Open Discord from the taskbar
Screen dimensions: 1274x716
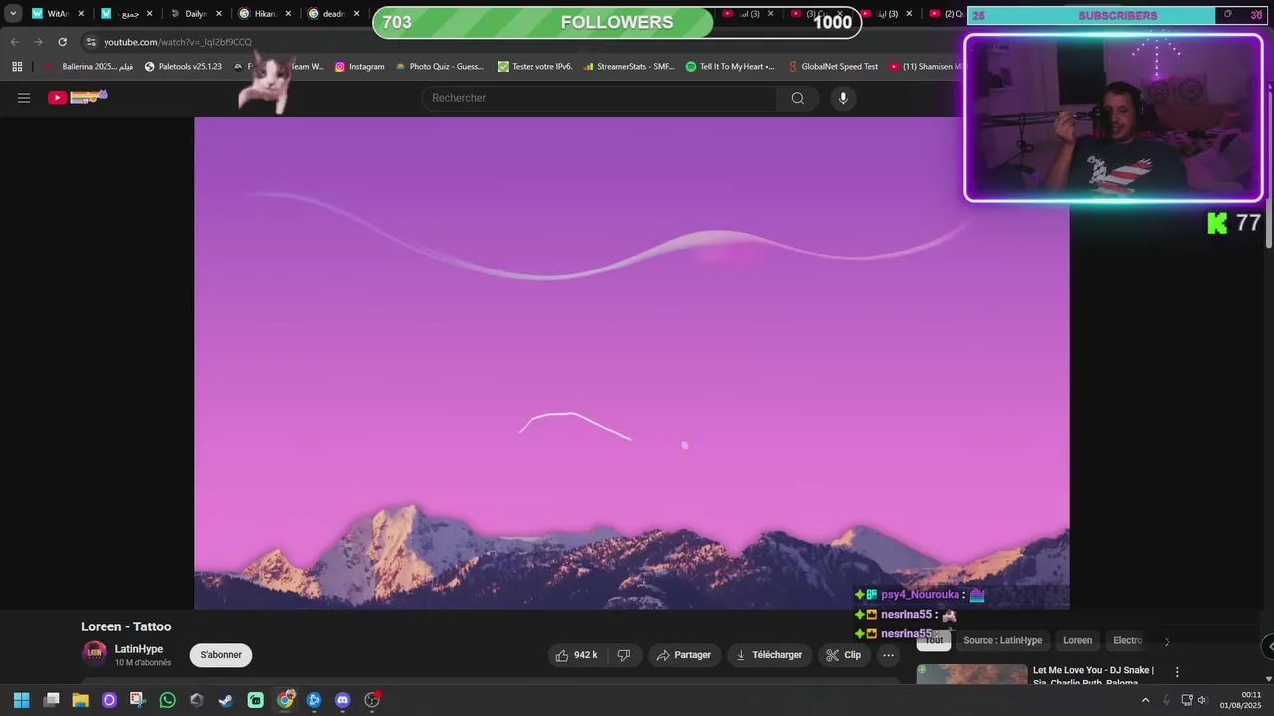[343, 700]
